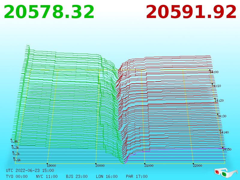This screenshot has width=240, height=180.
Task: Click the 19000 price axis label
Action: point(51,166)
